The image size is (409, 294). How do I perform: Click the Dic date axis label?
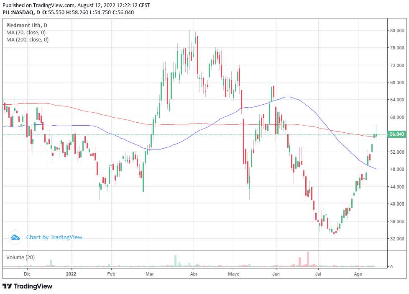pyautogui.click(x=27, y=274)
